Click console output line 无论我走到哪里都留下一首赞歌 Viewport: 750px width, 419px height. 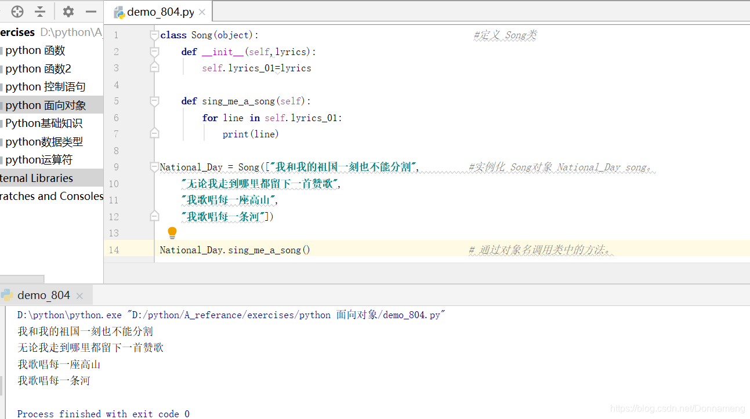point(90,348)
